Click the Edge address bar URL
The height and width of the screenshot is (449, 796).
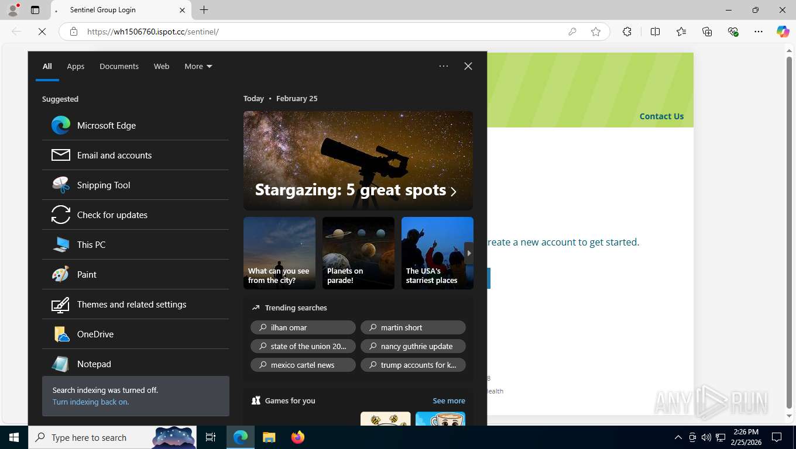click(153, 32)
